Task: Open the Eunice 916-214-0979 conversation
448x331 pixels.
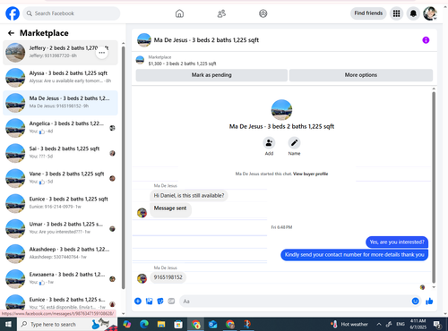Action: pyautogui.click(x=60, y=203)
